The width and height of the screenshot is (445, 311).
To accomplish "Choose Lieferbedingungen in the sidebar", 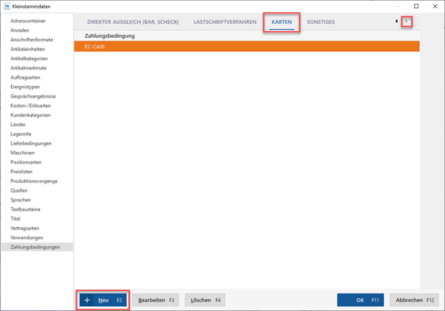I will [x=31, y=143].
